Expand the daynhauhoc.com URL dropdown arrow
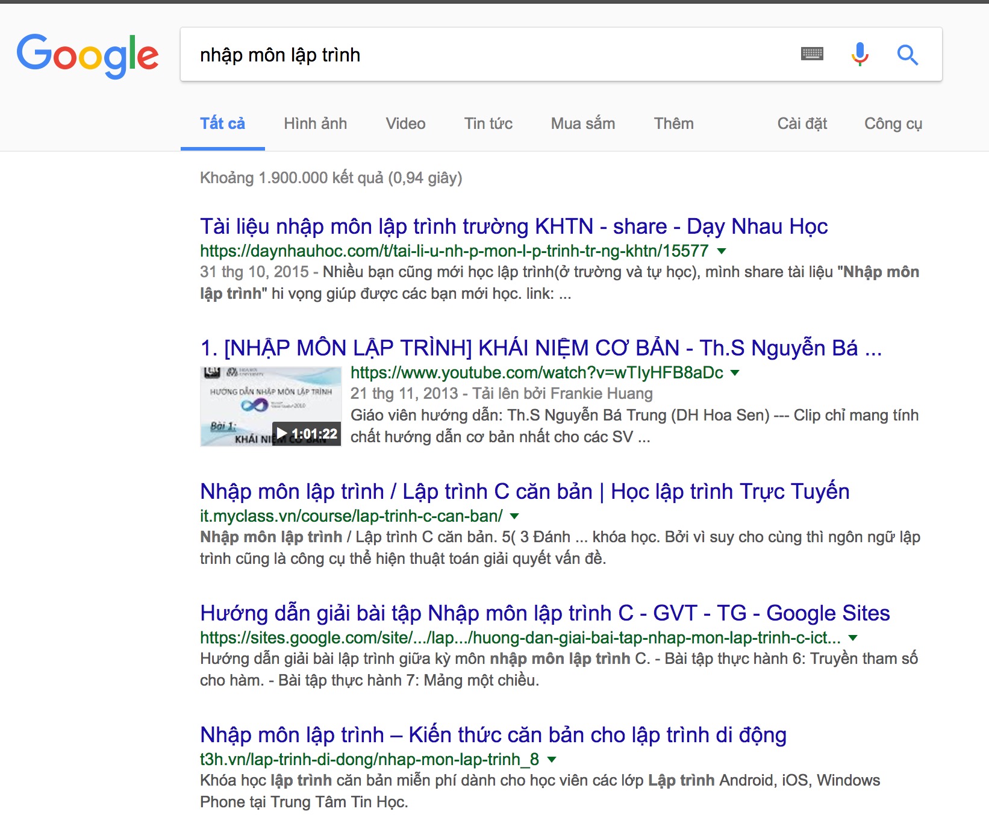This screenshot has width=989, height=835. point(722,251)
